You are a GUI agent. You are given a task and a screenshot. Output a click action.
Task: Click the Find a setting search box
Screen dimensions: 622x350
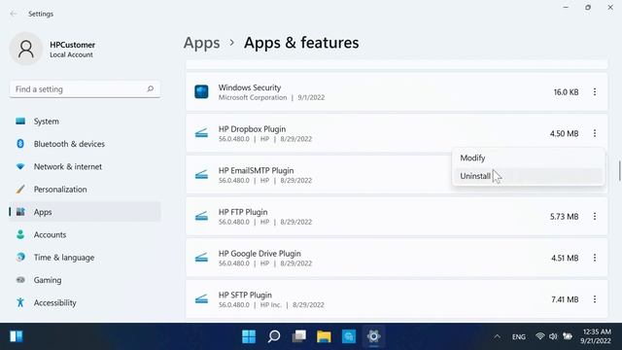[x=85, y=89]
